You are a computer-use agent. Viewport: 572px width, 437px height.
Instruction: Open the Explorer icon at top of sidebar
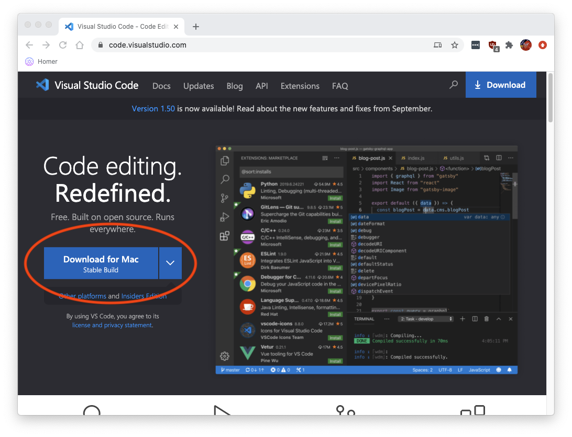[225, 162]
